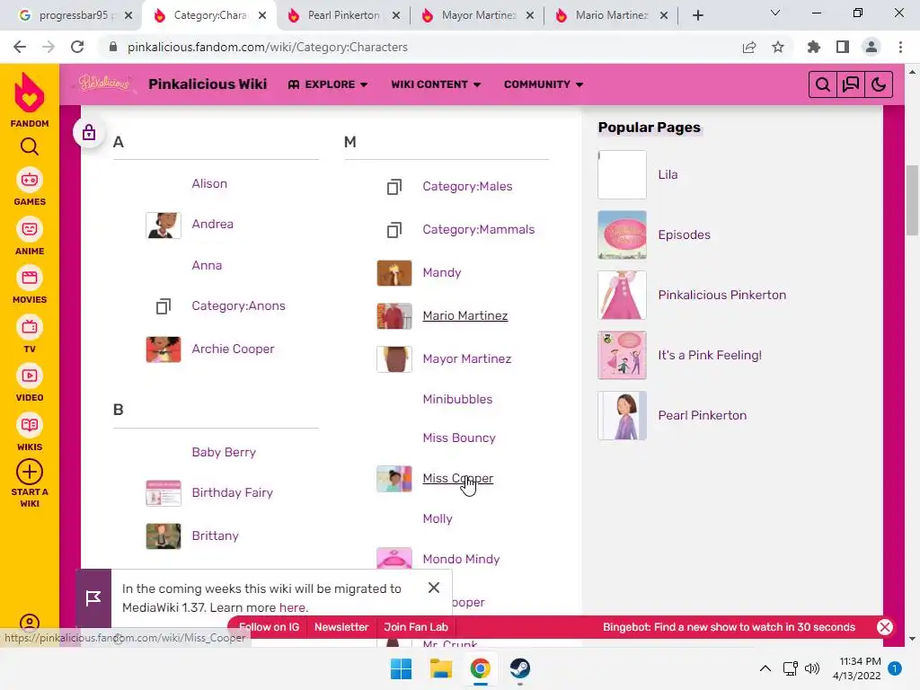Open Chrome three-dot menu
Image resolution: width=920 pixels, height=690 pixels.
900,47
